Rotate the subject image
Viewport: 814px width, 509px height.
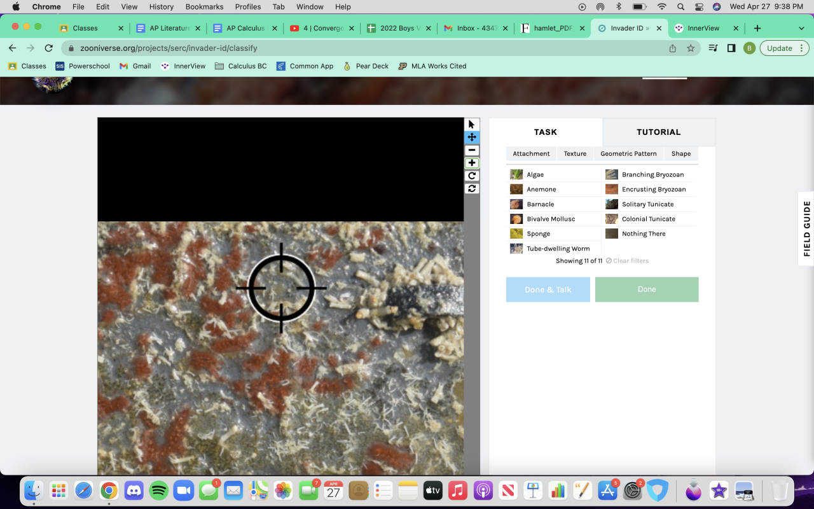471,176
